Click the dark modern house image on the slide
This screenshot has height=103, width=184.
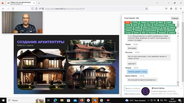point(41,69)
